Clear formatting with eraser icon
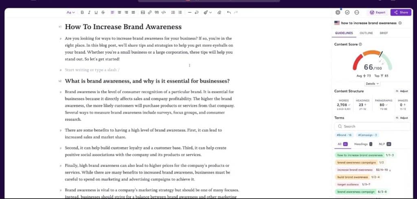 (x=219, y=12)
